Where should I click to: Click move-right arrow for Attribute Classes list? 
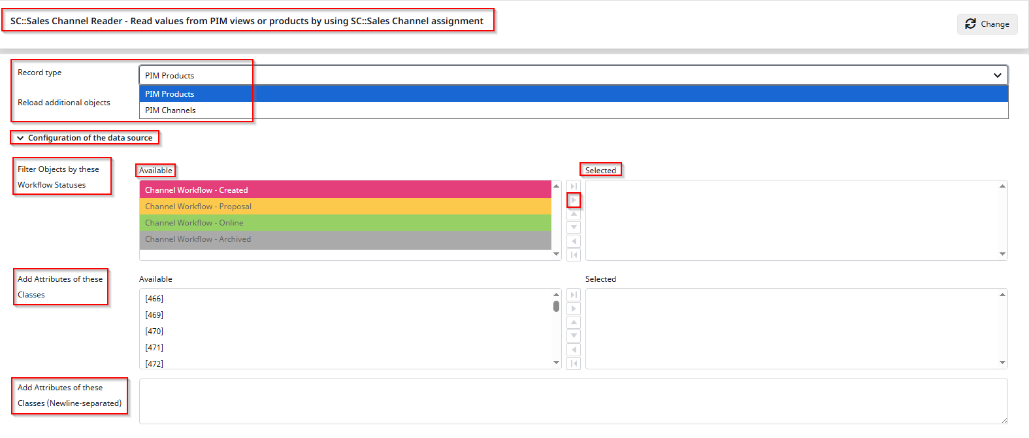pyautogui.click(x=574, y=309)
